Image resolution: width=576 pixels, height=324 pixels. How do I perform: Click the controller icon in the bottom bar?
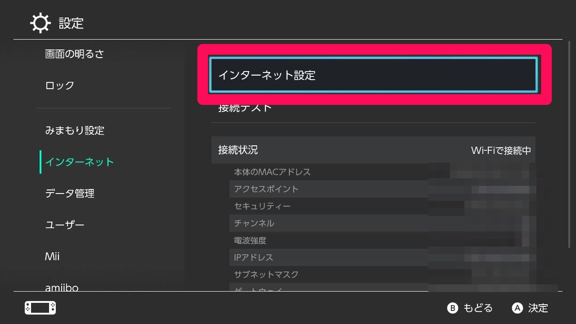tap(39, 308)
